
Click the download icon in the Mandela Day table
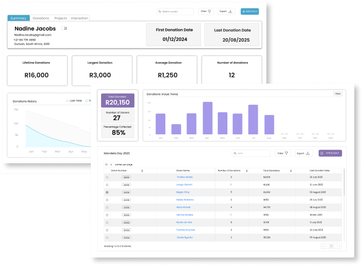click(308, 153)
